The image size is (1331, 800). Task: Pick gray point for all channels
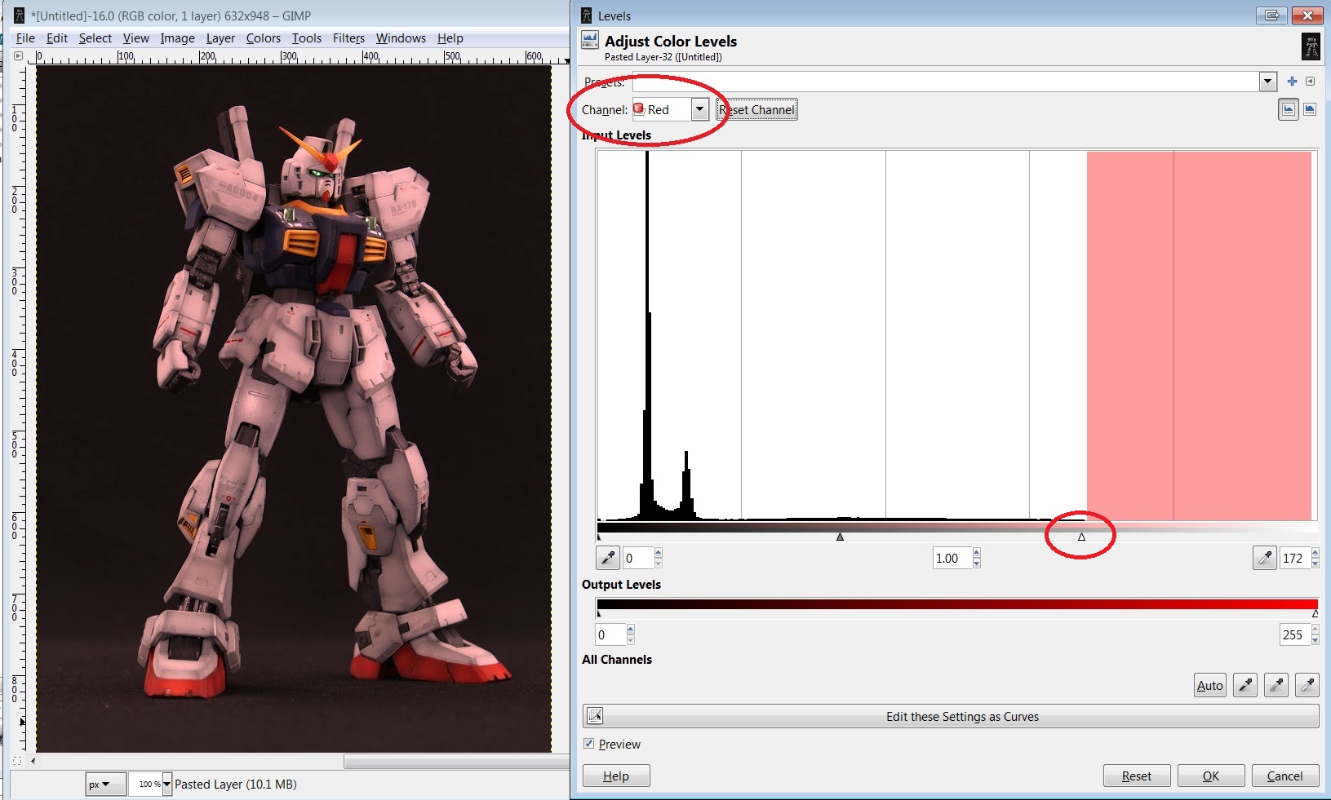tap(1276, 685)
